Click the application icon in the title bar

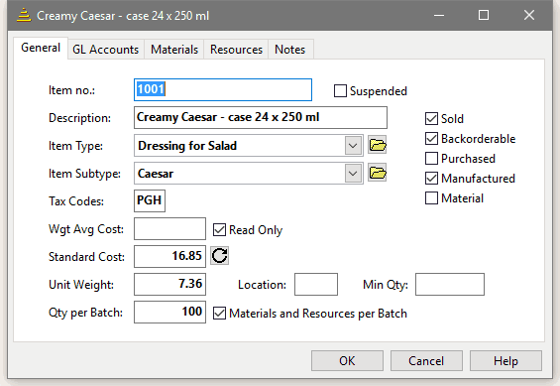coord(24,15)
